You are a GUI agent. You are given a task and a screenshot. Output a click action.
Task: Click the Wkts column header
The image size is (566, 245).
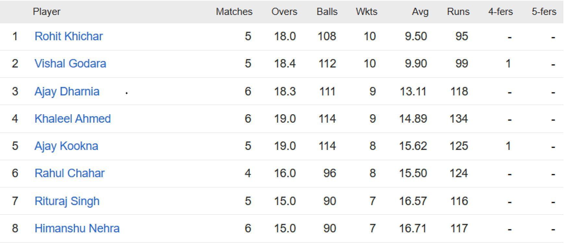click(366, 12)
